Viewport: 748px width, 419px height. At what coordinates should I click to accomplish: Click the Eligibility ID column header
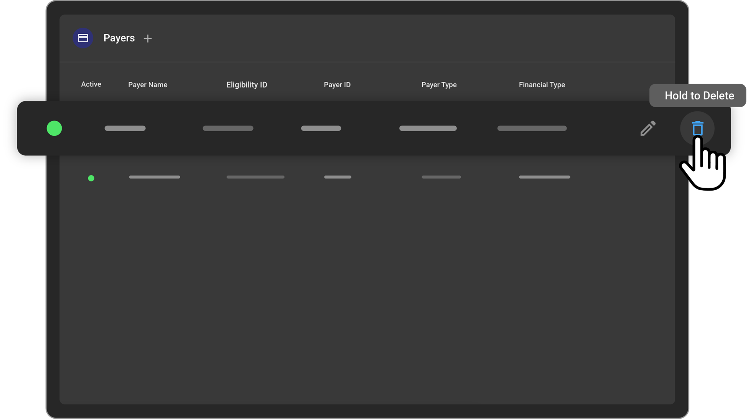[x=247, y=85]
